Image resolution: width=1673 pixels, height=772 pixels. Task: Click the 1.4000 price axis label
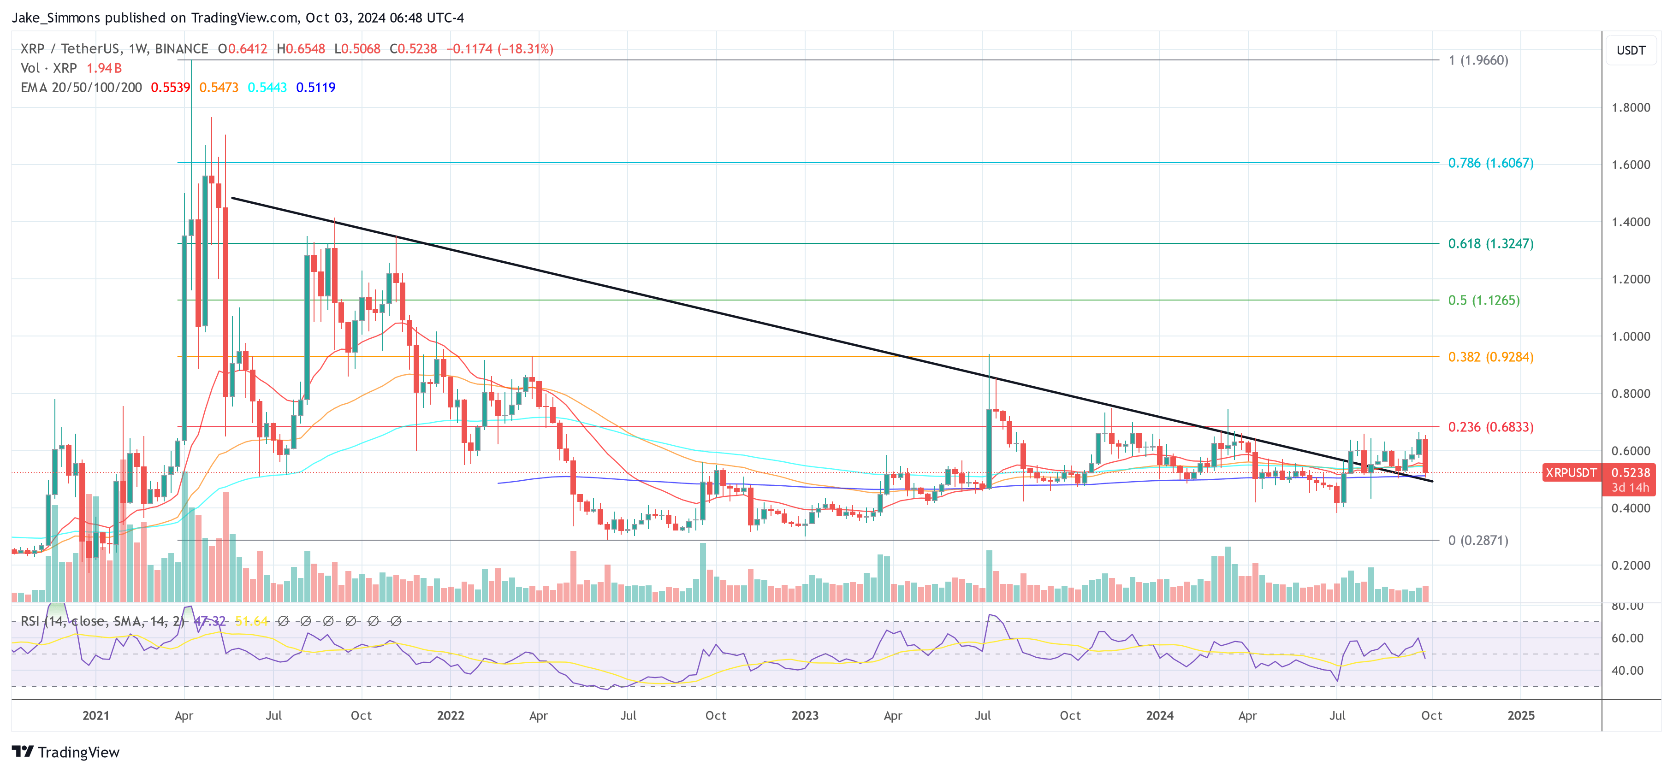click(x=1631, y=222)
